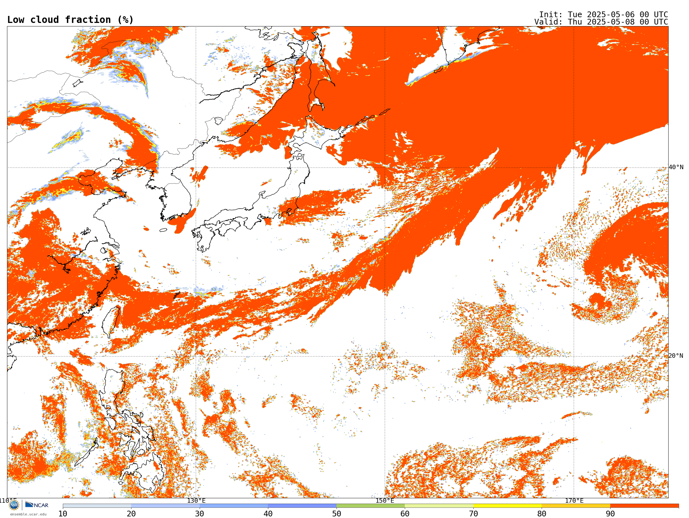Pick the 80–90 gold colorbar segment
The image size is (689, 518).
pyautogui.click(x=576, y=506)
